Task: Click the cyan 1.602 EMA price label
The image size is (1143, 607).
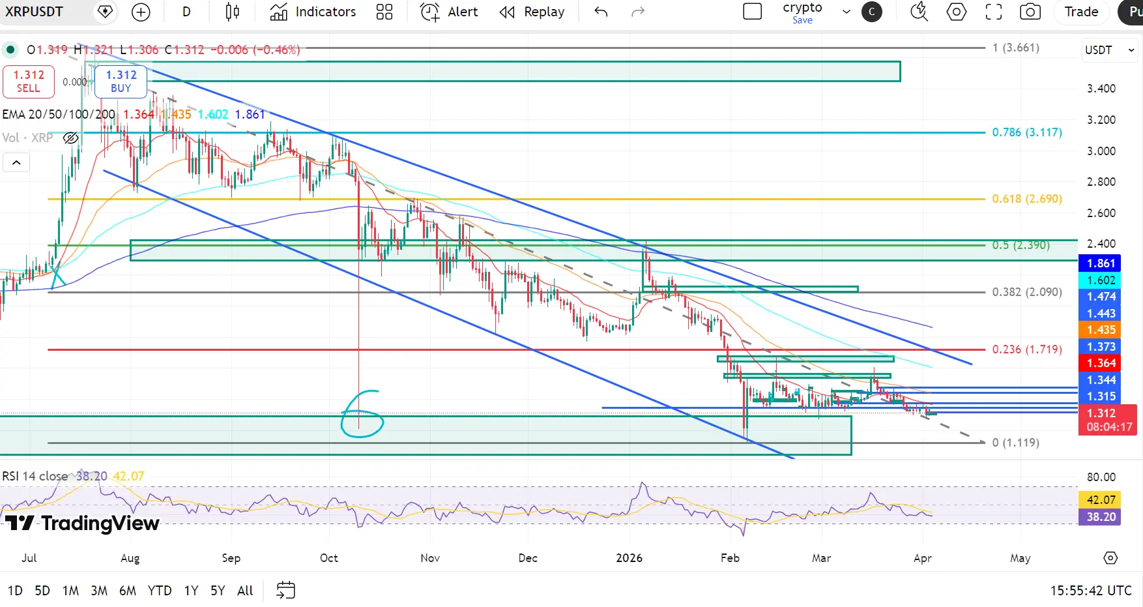Action: click(1101, 280)
